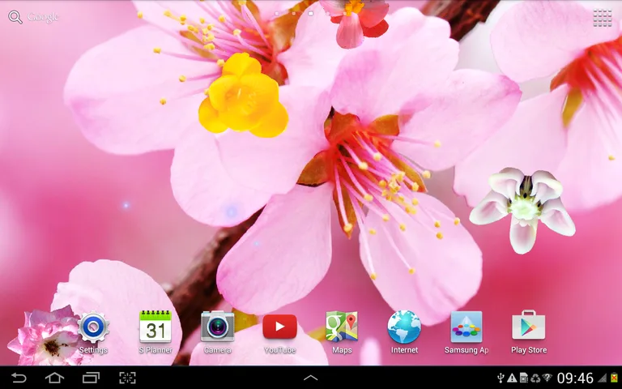
Task: Tap the recycle sync status icon
Action: pos(535,378)
